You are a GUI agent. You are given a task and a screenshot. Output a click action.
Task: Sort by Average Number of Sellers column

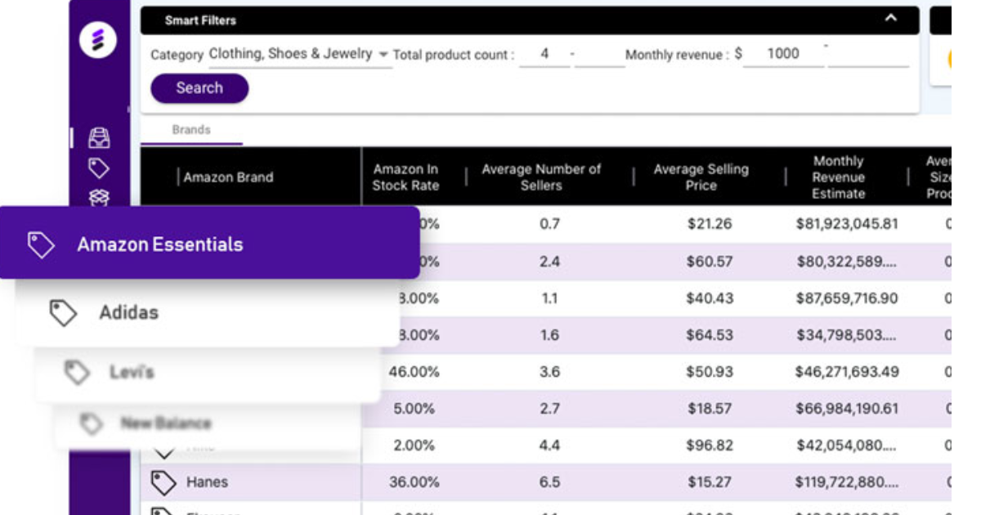pos(541,177)
